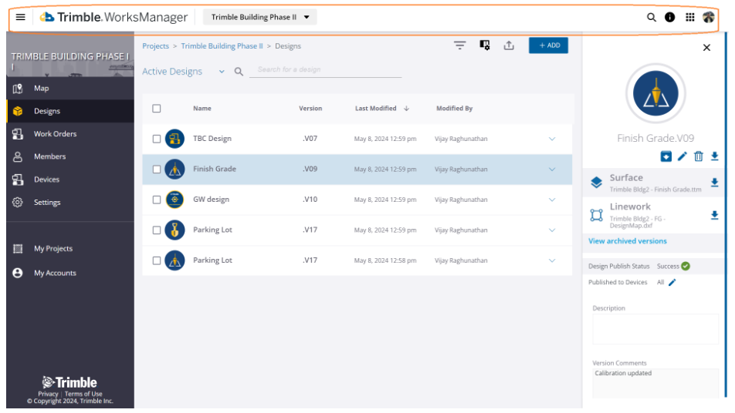Click the large Finish Grade design thumbnail
735x413 pixels.
[655, 93]
